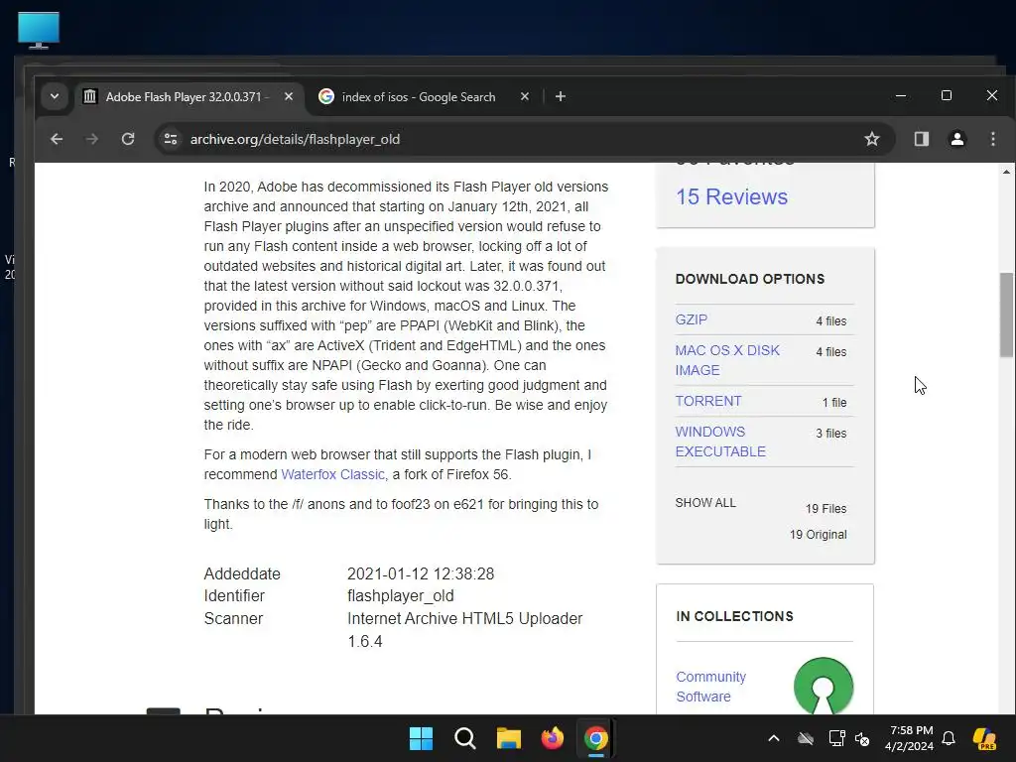This screenshot has height=762, width=1016.
Task: Click the scrollbar up arrow
Action: click(x=1006, y=172)
